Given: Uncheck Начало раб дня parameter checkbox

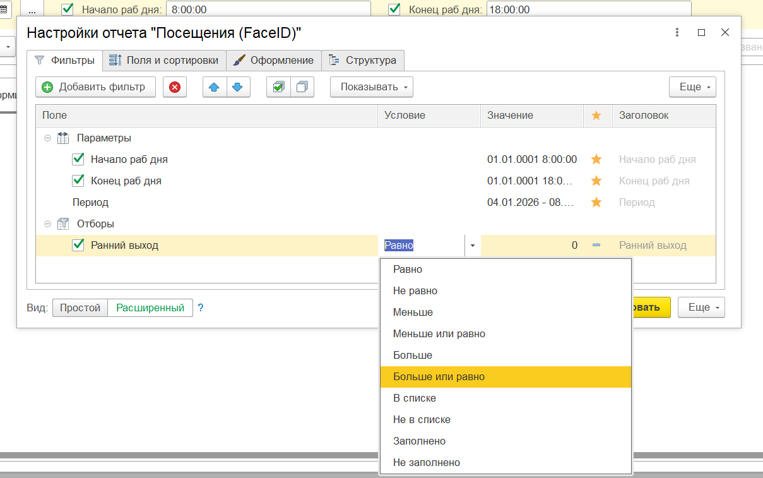Looking at the screenshot, I should tap(78, 160).
